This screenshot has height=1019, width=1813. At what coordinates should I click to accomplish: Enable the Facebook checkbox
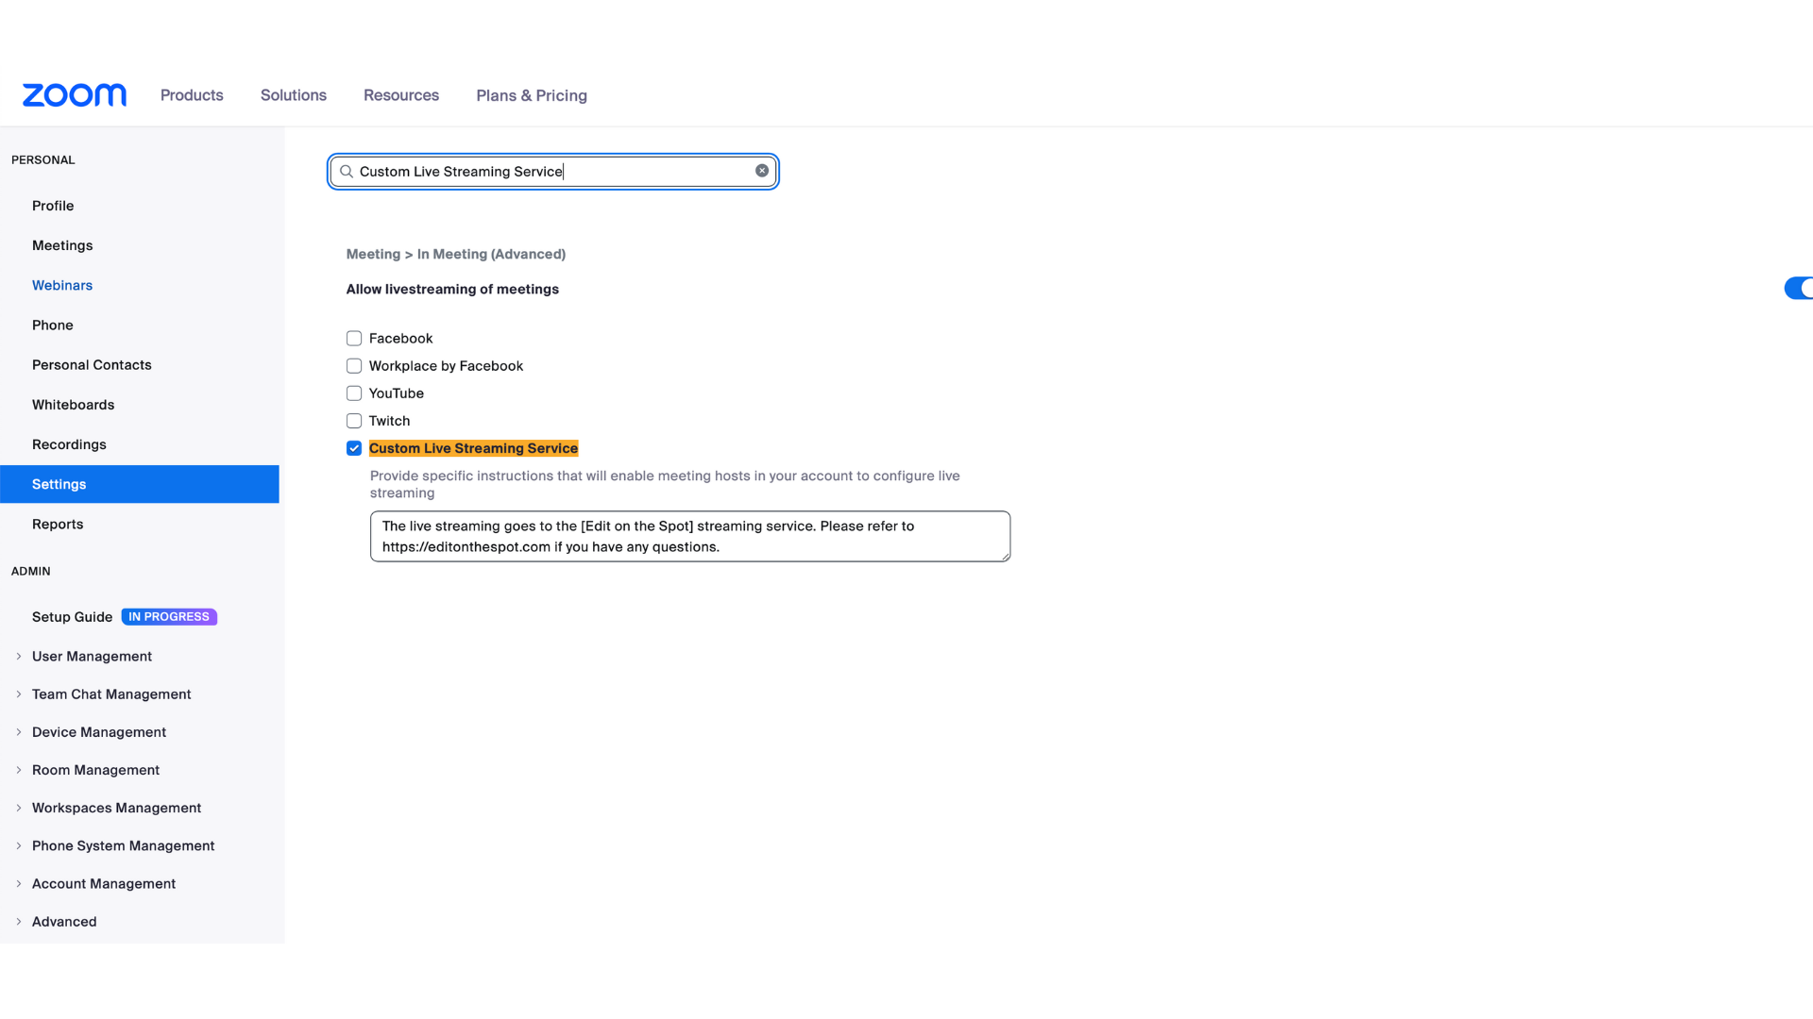[x=354, y=339]
